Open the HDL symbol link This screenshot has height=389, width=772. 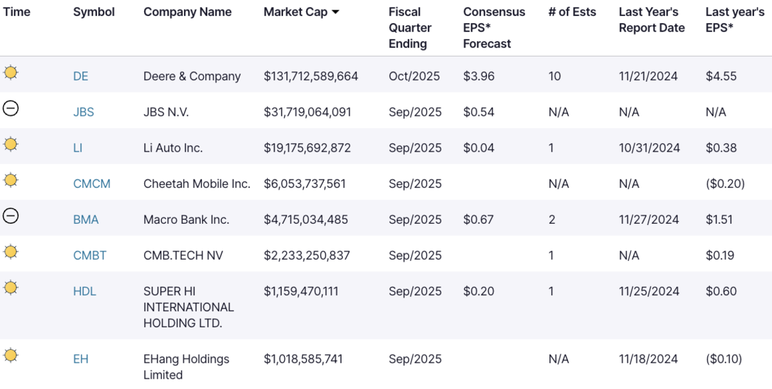85,291
